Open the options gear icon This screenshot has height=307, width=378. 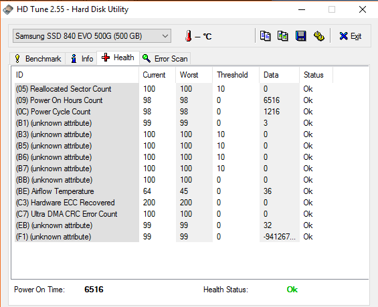pos(318,36)
